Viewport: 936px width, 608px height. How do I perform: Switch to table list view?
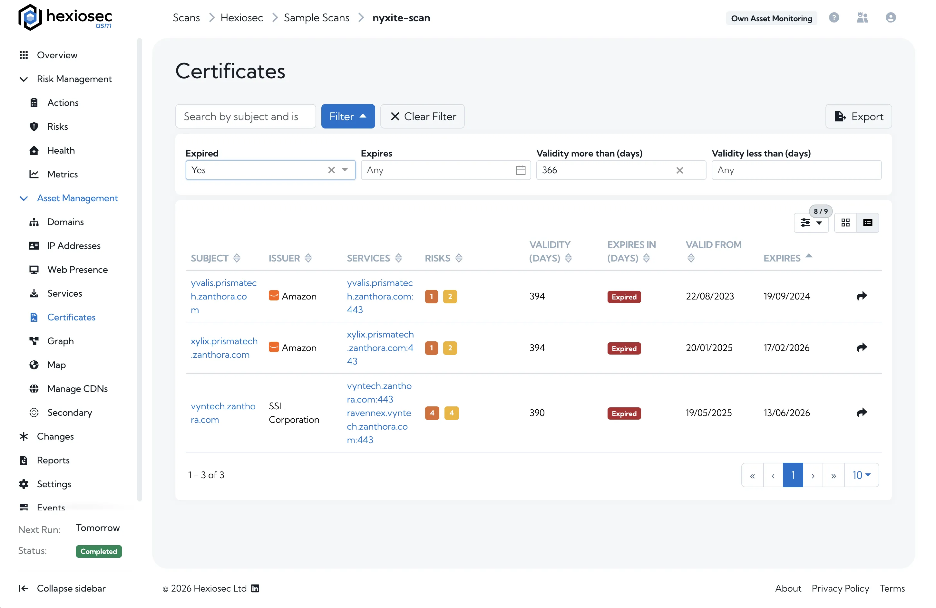[x=868, y=223]
